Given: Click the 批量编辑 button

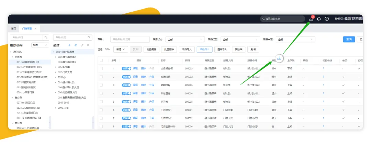Looking at the screenshot, I should click(x=151, y=49).
